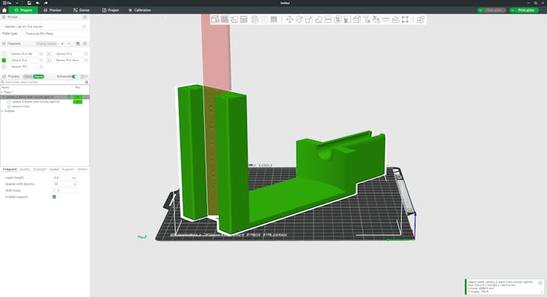Open the Mesh boolean tool

(x=338, y=19)
